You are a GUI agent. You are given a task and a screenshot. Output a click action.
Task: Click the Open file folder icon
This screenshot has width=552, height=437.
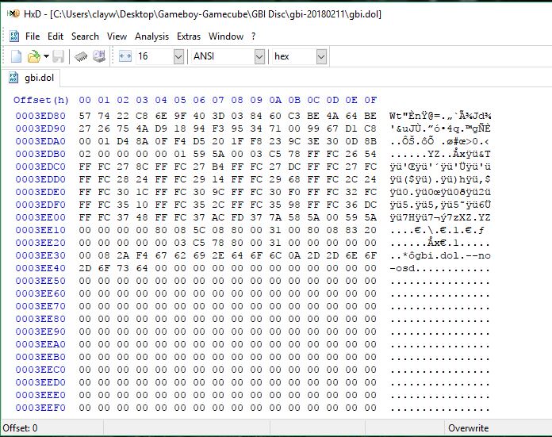(33, 56)
